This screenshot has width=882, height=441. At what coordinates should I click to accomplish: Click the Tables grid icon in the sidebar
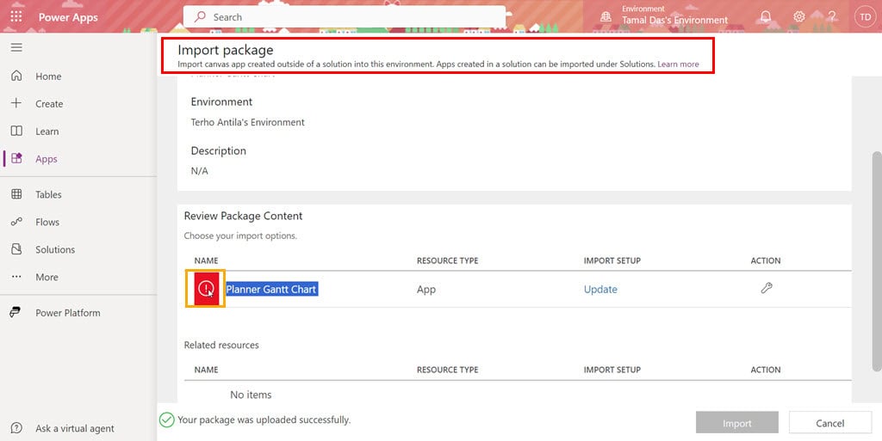(x=17, y=194)
